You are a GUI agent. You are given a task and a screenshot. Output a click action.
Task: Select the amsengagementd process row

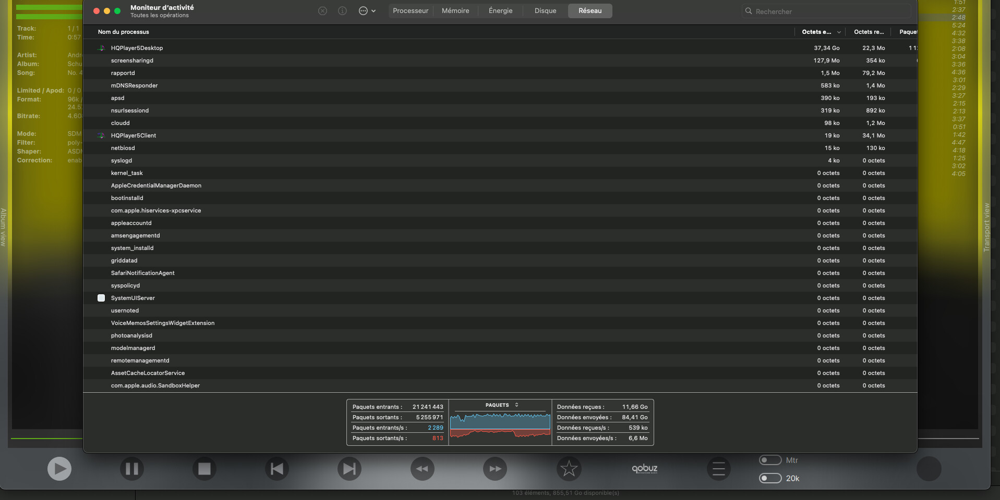[500, 235]
